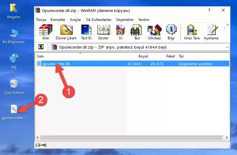This screenshot has height=155, width=237.
Task: Go up one folder level
Action: 41,47
